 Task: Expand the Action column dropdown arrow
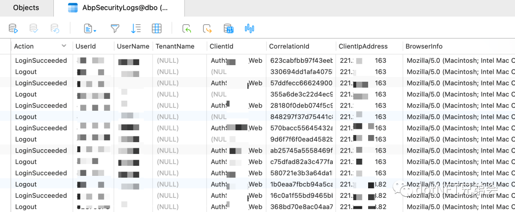[x=64, y=46]
